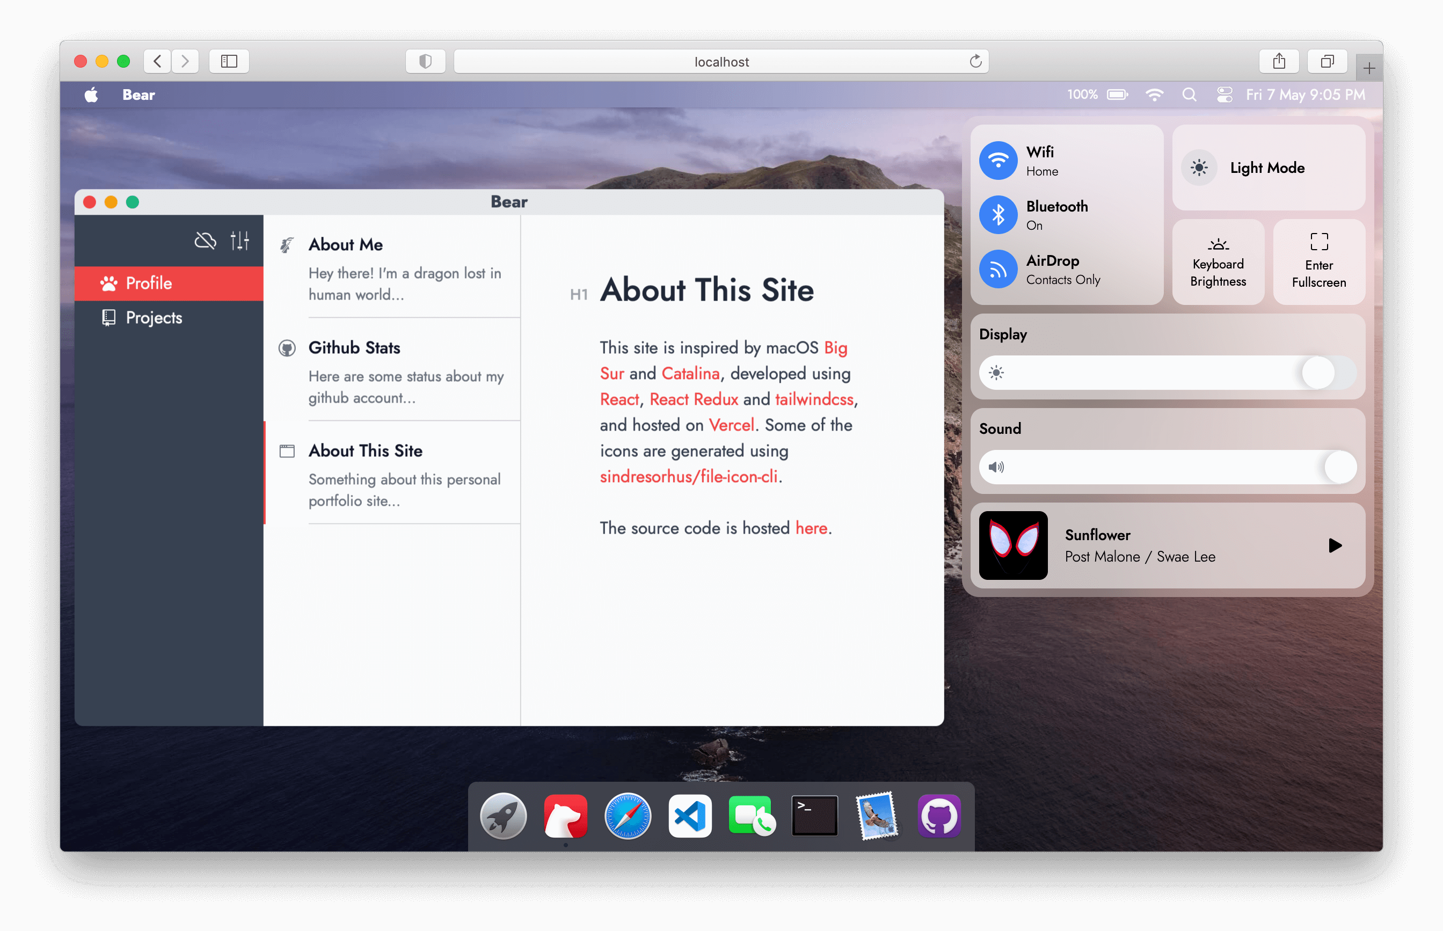Follow the Vercel link
The width and height of the screenshot is (1443, 931).
tap(731, 425)
